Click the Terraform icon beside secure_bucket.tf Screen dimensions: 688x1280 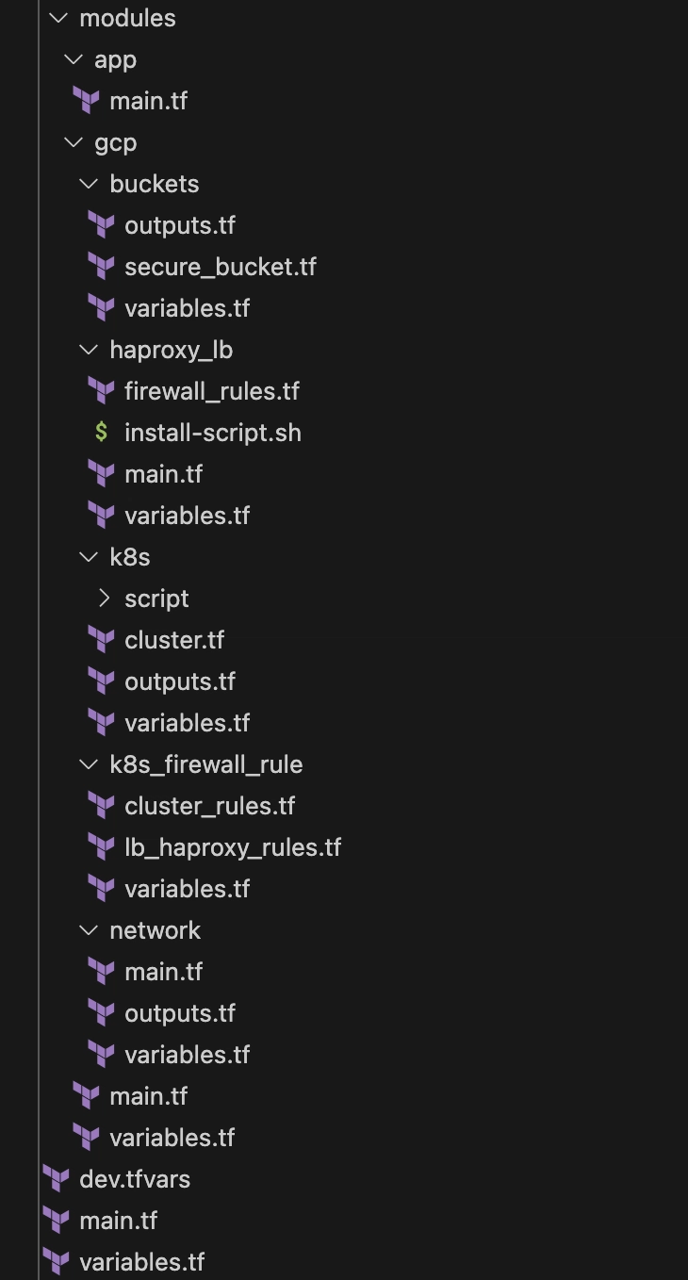pos(101,267)
